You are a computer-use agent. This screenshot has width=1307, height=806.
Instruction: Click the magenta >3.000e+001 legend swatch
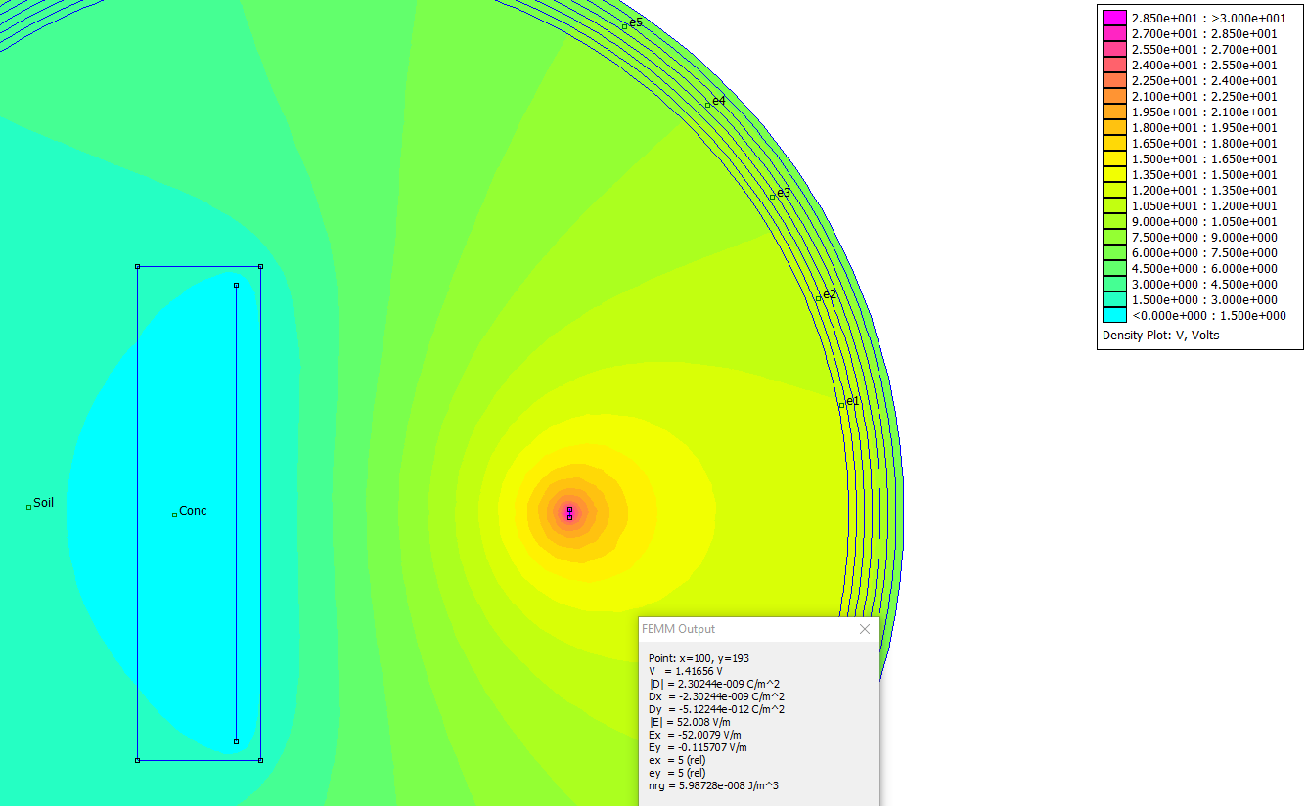coord(1113,18)
